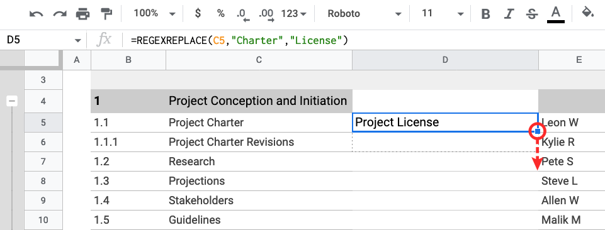Select column D header
605x230 pixels.
(x=445, y=60)
